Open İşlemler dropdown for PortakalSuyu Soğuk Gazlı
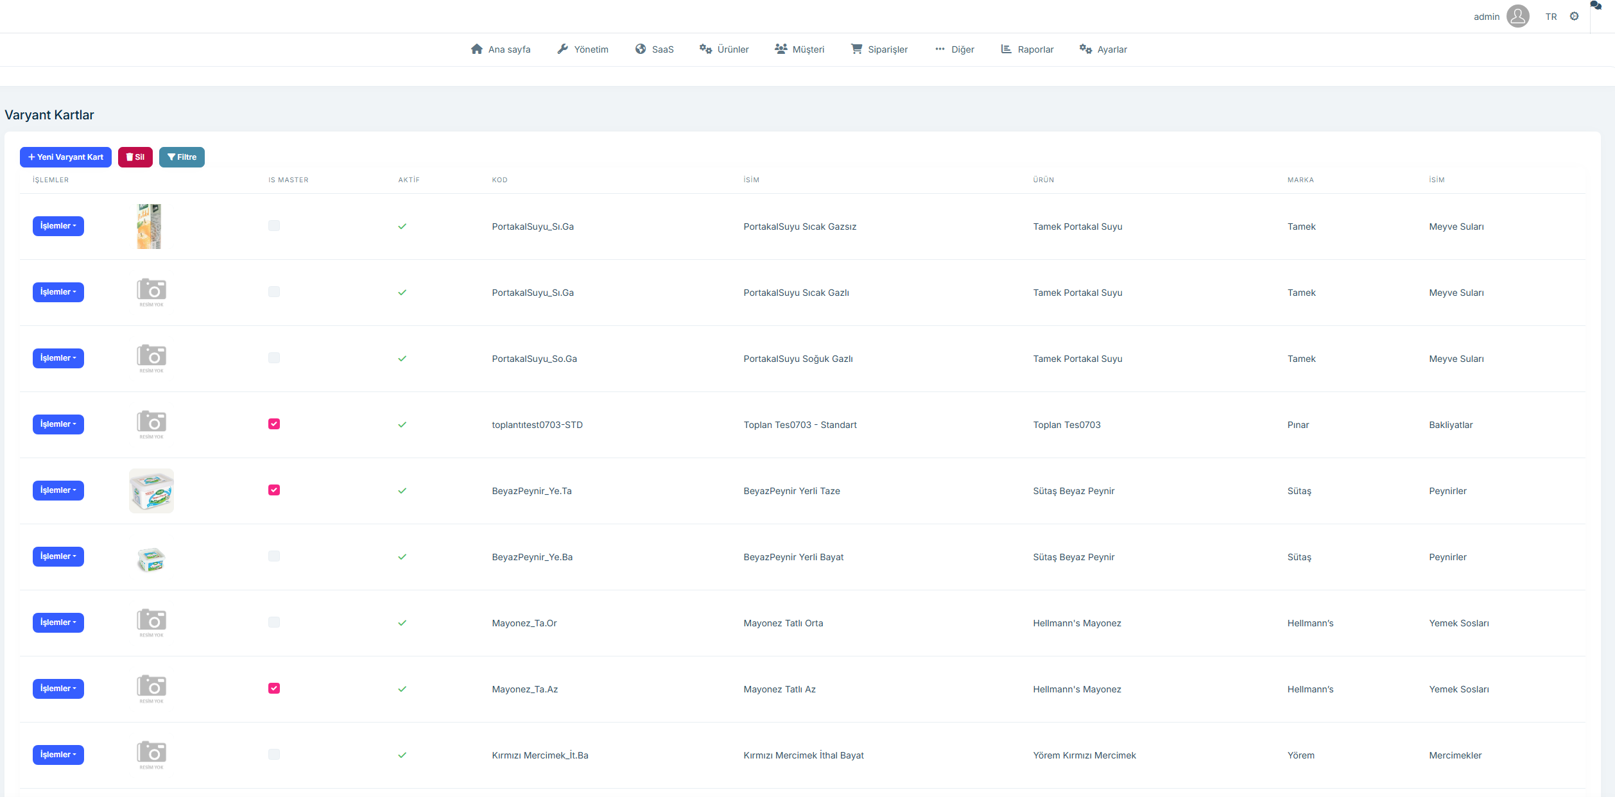Screen dimensions: 1615x797 58,358
